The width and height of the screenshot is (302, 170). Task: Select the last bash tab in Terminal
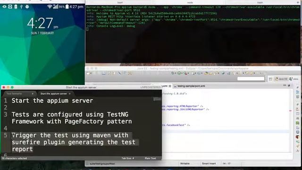(x=260, y=2)
